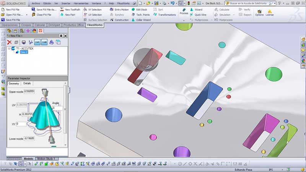Click the Undo arrow icon
306x172 pixels.
tap(173, 3)
